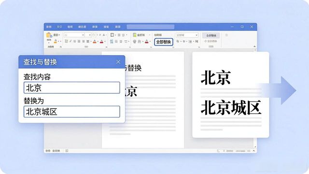Click the 替换为 field containing 北京城区
The width and height of the screenshot is (309, 174).
(72, 112)
